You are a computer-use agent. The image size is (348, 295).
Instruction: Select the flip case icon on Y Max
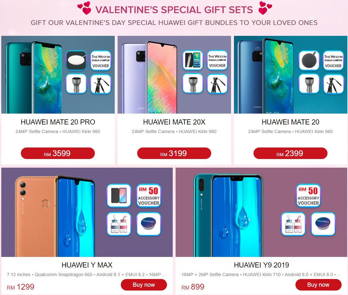pyautogui.click(x=119, y=196)
